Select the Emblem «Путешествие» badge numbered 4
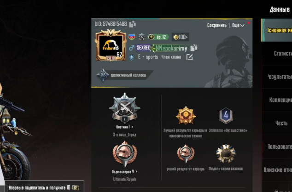 click(x=226, y=116)
